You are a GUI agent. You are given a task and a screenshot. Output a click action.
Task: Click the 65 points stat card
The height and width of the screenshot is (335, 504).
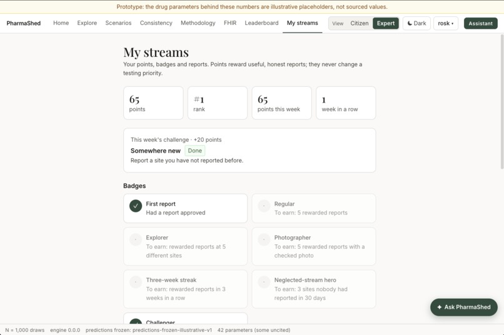tap(153, 102)
